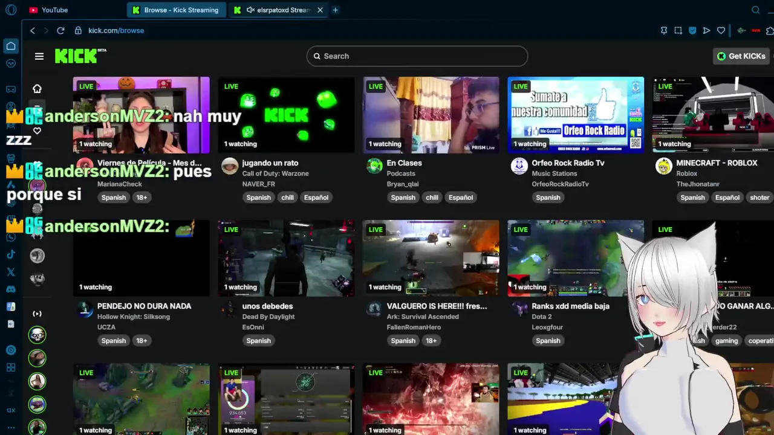Open the MarianaCheck channel name
The height and width of the screenshot is (435, 774).
pos(120,184)
